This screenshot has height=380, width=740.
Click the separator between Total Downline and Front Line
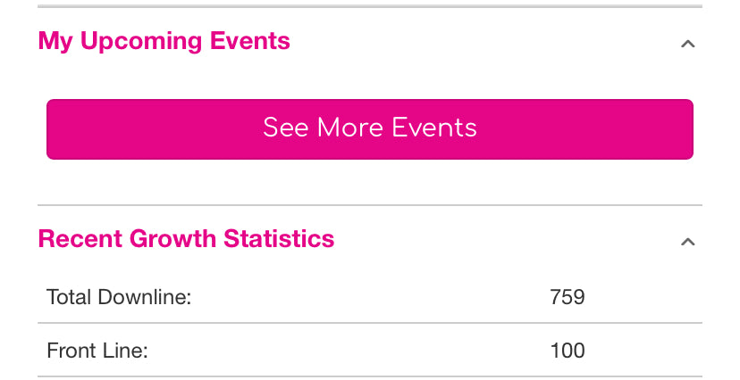[x=370, y=323]
